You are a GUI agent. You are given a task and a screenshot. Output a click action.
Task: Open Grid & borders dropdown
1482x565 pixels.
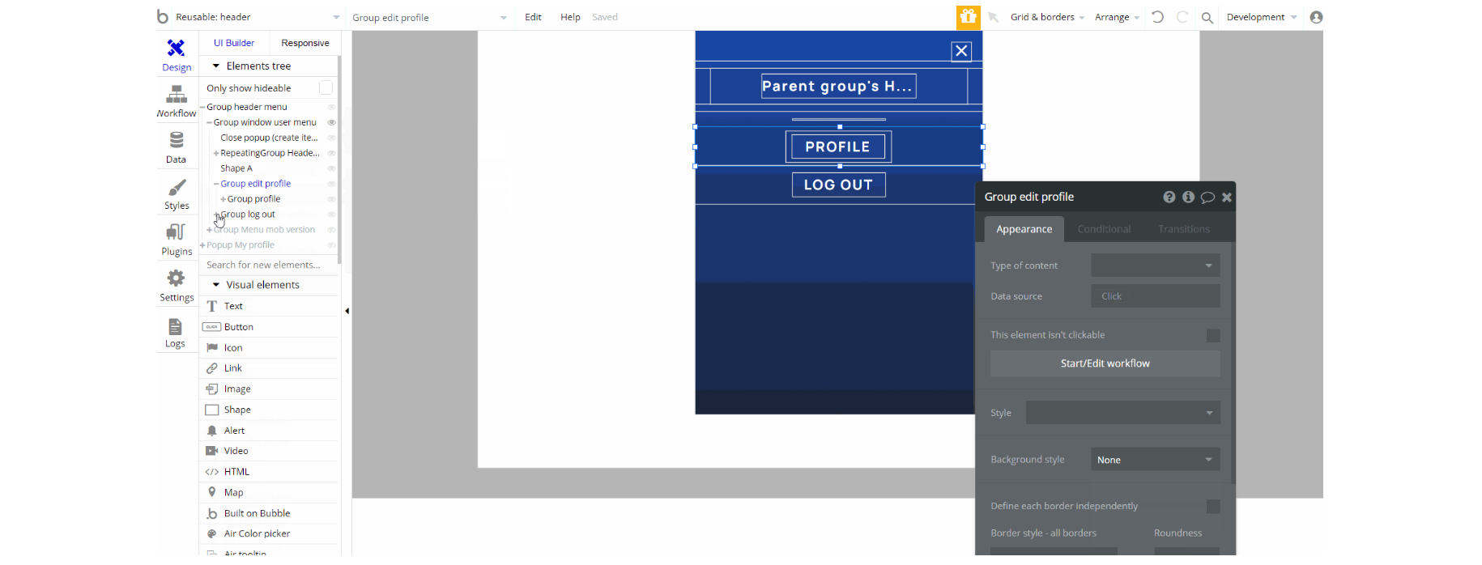pos(1047,17)
